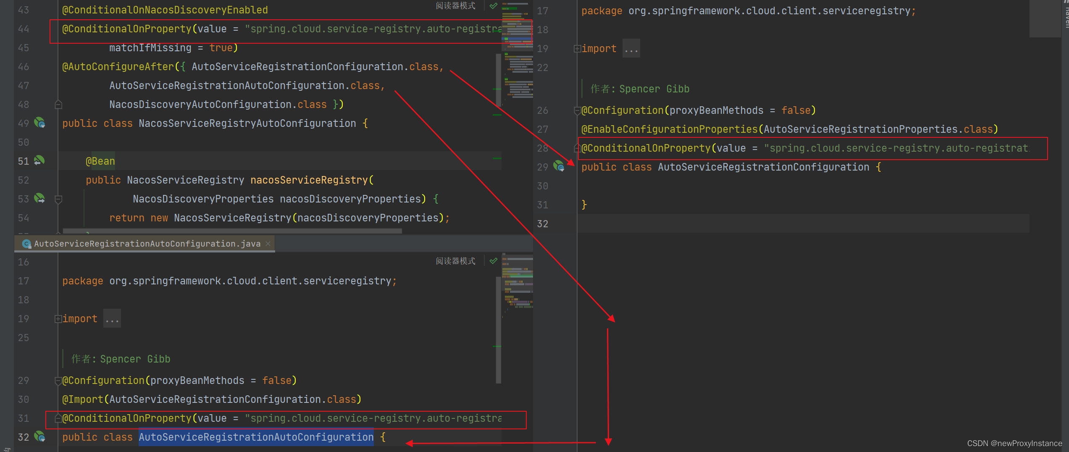Click @ConditionalOnNacosDiscoveryEnabled annotation on line 43
This screenshot has width=1069, height=452.
pos(165,10)
